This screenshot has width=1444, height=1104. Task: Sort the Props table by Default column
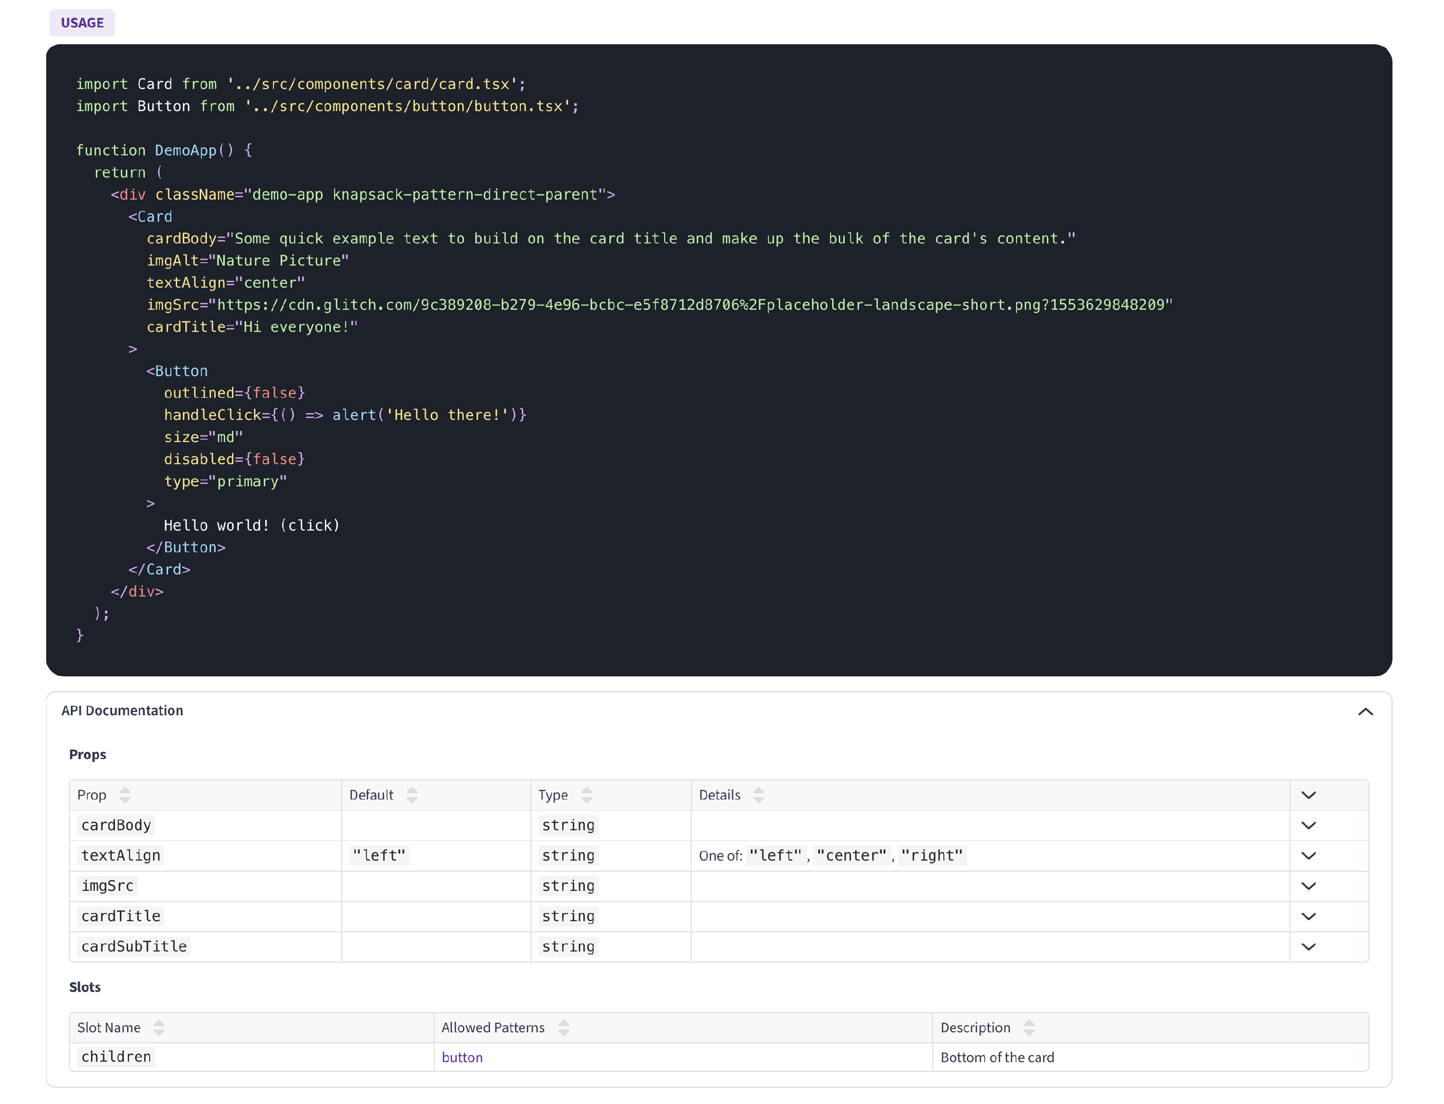pos(413,795)
